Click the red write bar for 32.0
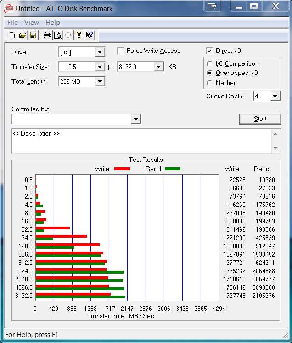 pos(53,228)
